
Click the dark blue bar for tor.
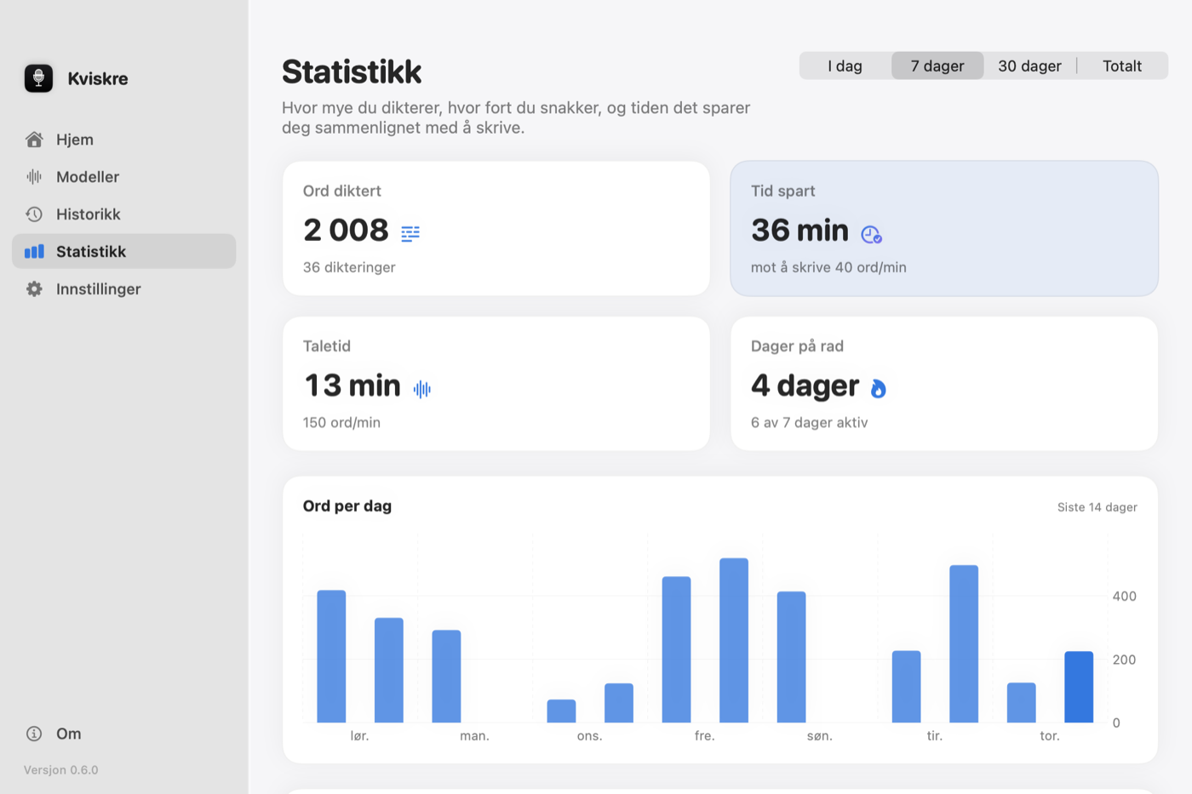[x=1079, y=687]
